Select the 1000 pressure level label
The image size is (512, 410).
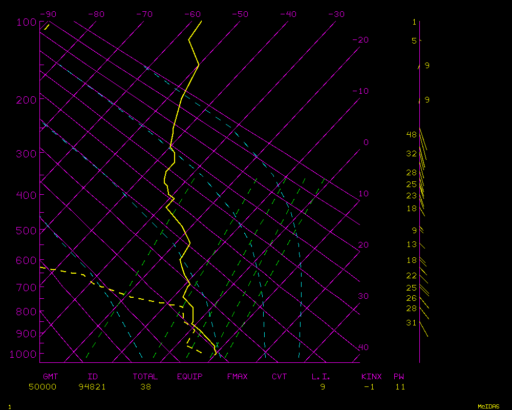[24, 354]
